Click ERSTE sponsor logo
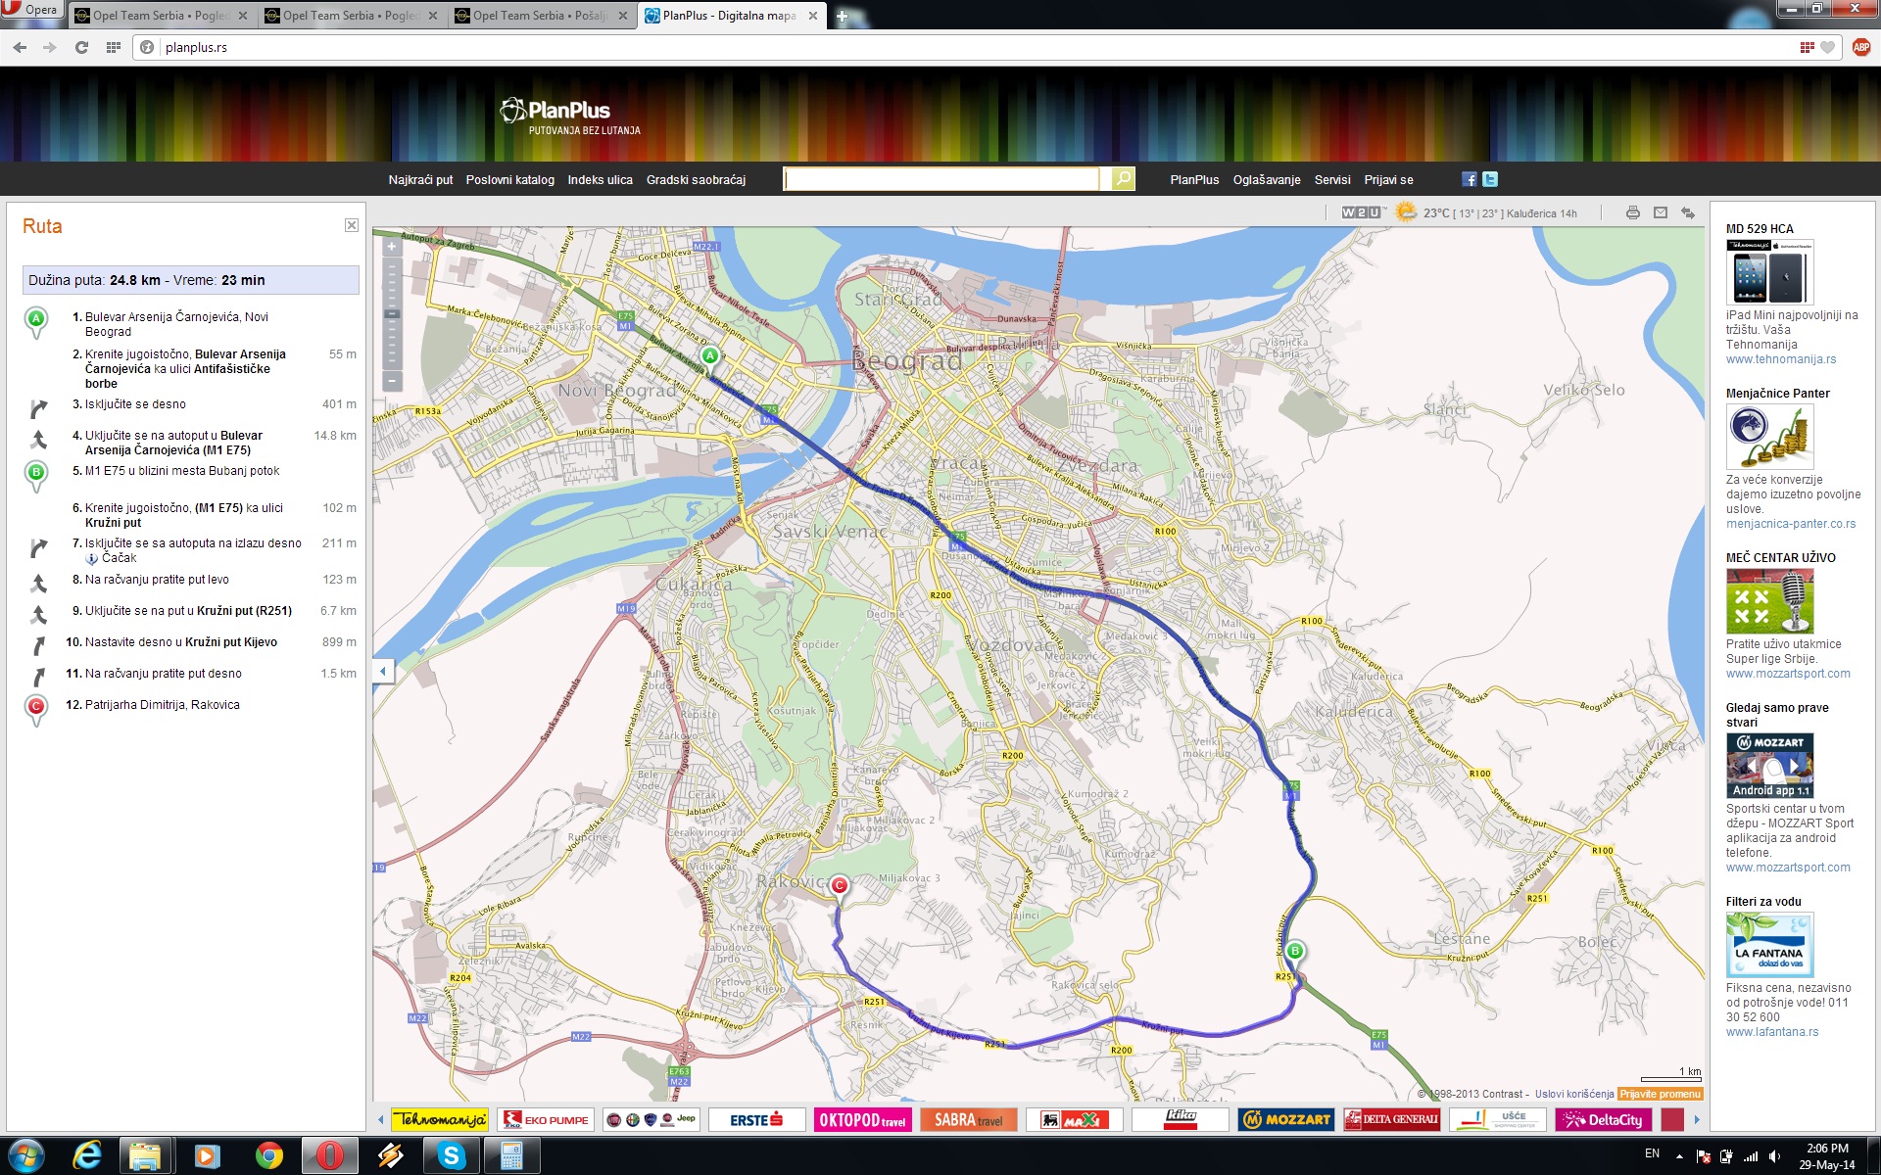1881x1175 pixels. click(756, 1119)
